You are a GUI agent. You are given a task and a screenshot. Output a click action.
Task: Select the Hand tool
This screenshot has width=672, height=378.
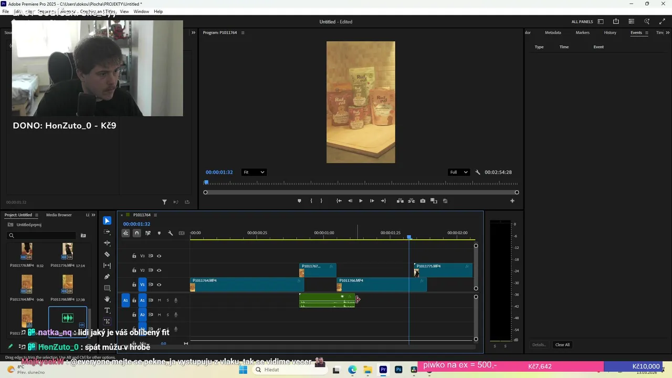pos(107,299)
